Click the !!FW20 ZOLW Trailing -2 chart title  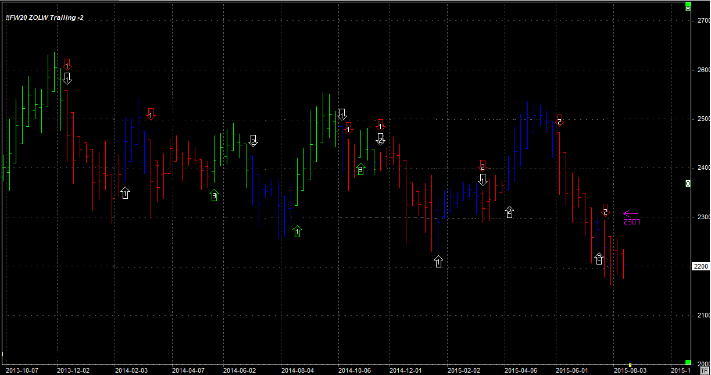click(44, 17)
